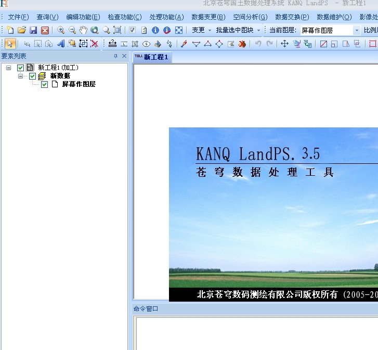
Task: Uncheck the 屏幕作图层 layer checkbox
Action: point(44,84)
